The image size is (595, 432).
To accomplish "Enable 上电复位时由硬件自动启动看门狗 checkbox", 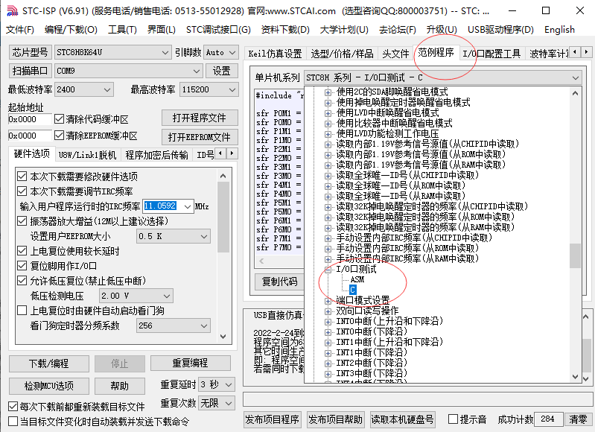I will click(22, 311).
